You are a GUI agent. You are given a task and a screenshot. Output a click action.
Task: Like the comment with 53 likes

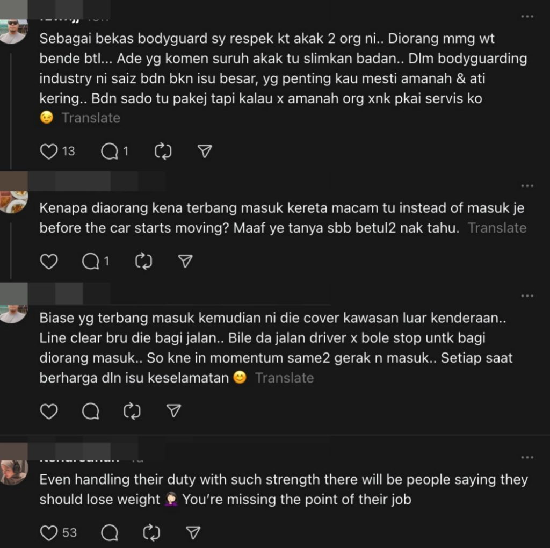pyautogui.click(x=49, y=533)
